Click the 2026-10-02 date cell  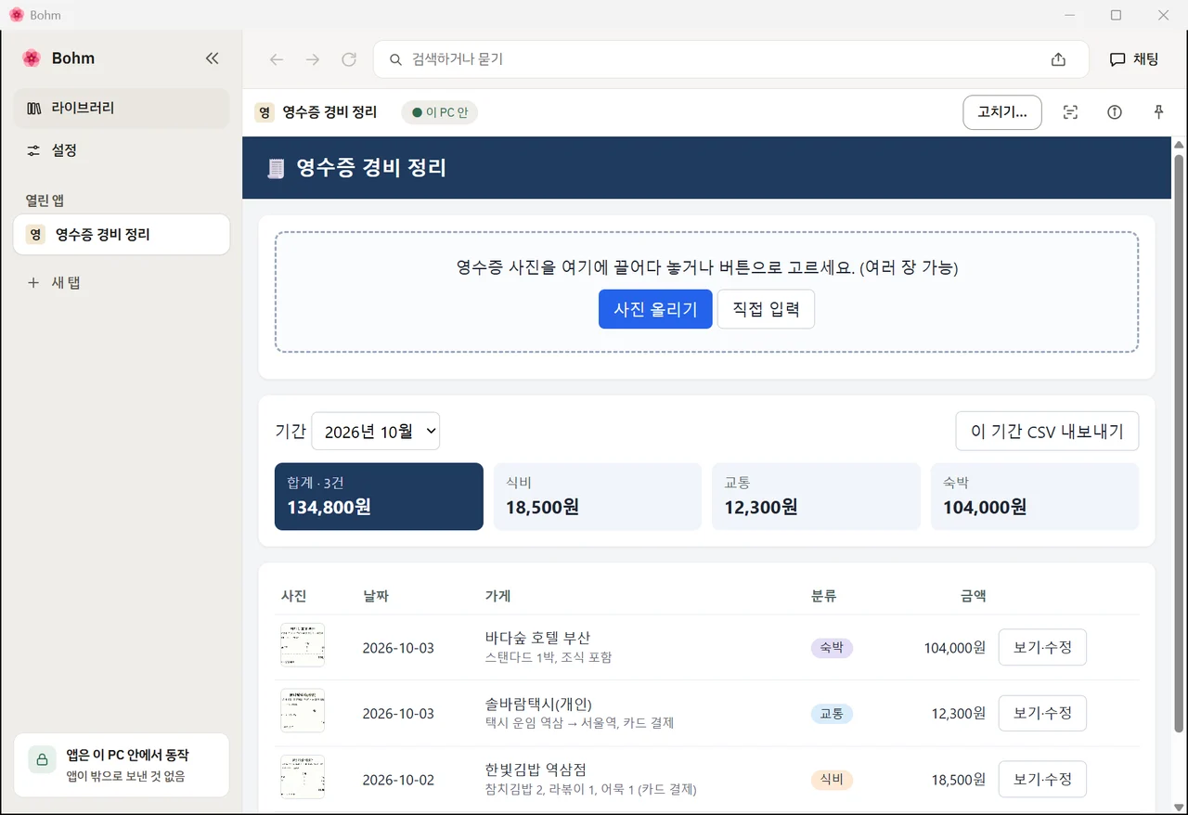tap(398, 780)
